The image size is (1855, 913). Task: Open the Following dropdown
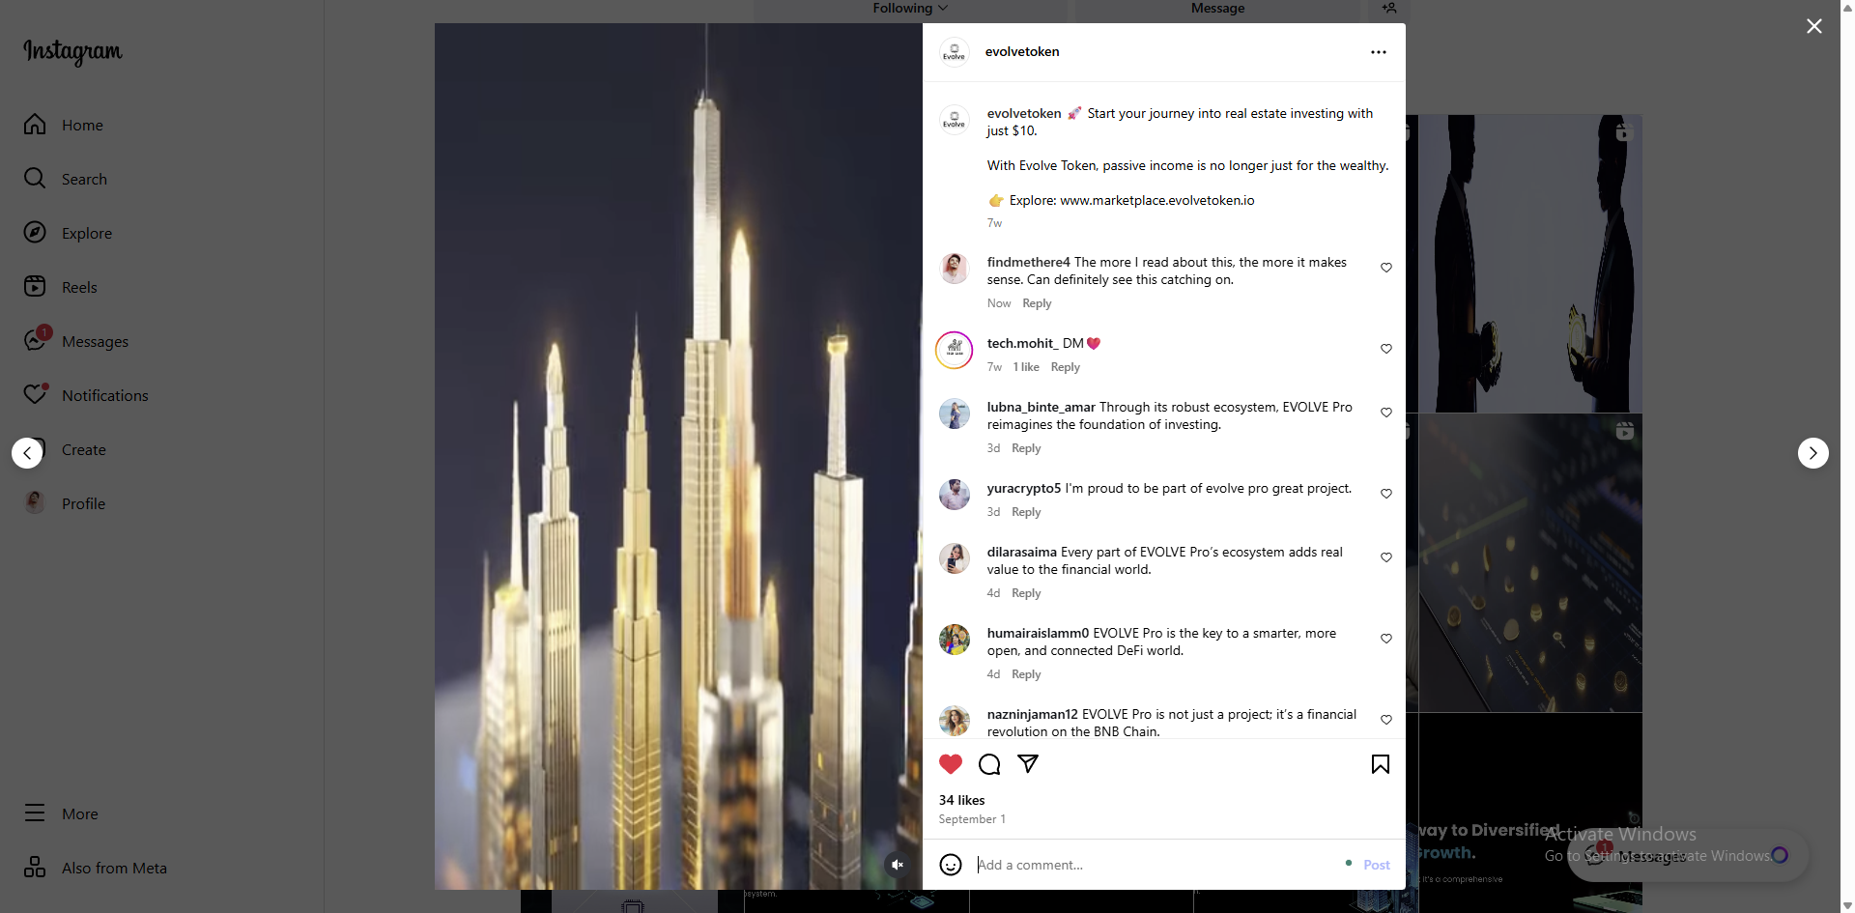click(910, 9)
